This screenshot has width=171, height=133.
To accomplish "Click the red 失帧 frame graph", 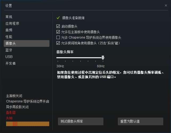I will click(x=28, y=124).
